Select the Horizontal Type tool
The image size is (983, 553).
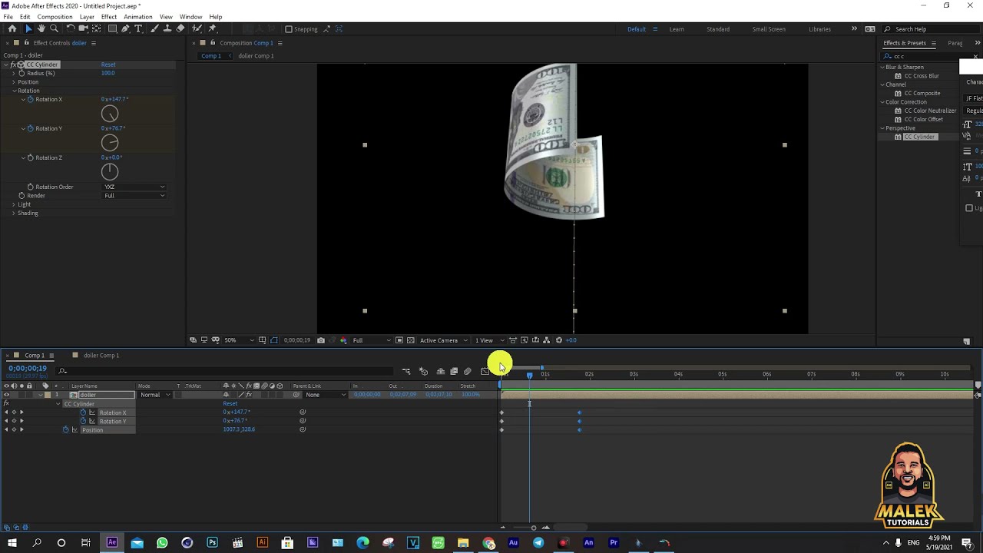(138, 29)
